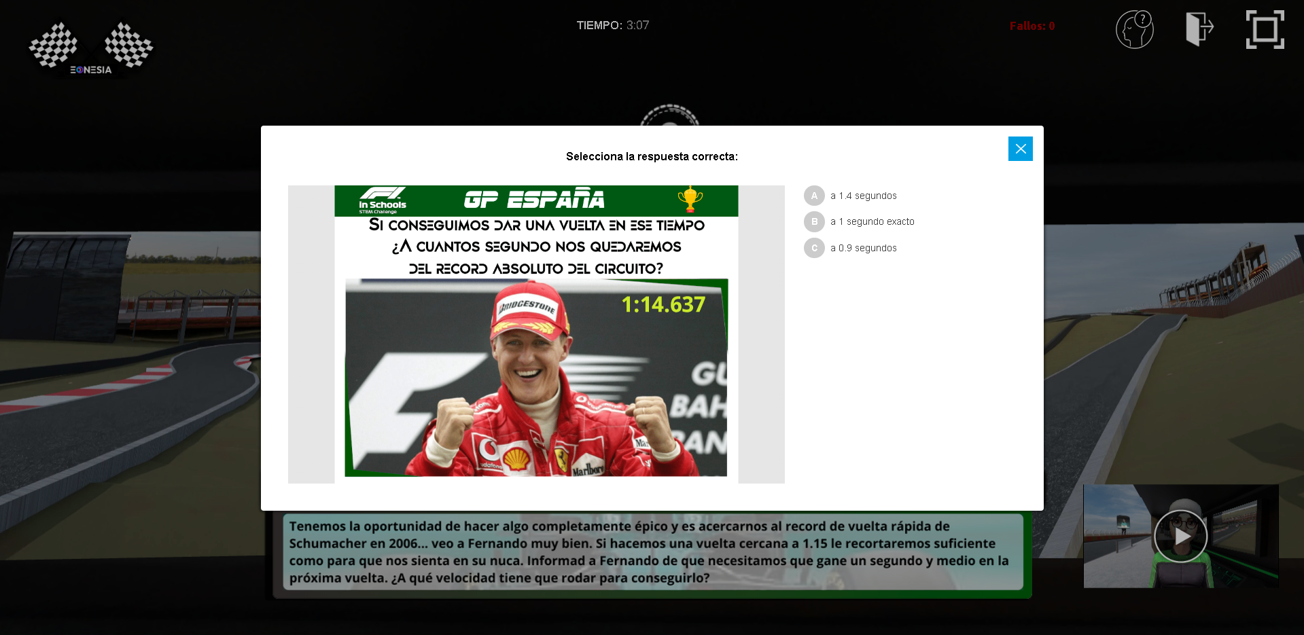This screenshot has width=1304, height=635.
Task: Choose the "a 0.9 segundos" answer text
Action: 863,248
